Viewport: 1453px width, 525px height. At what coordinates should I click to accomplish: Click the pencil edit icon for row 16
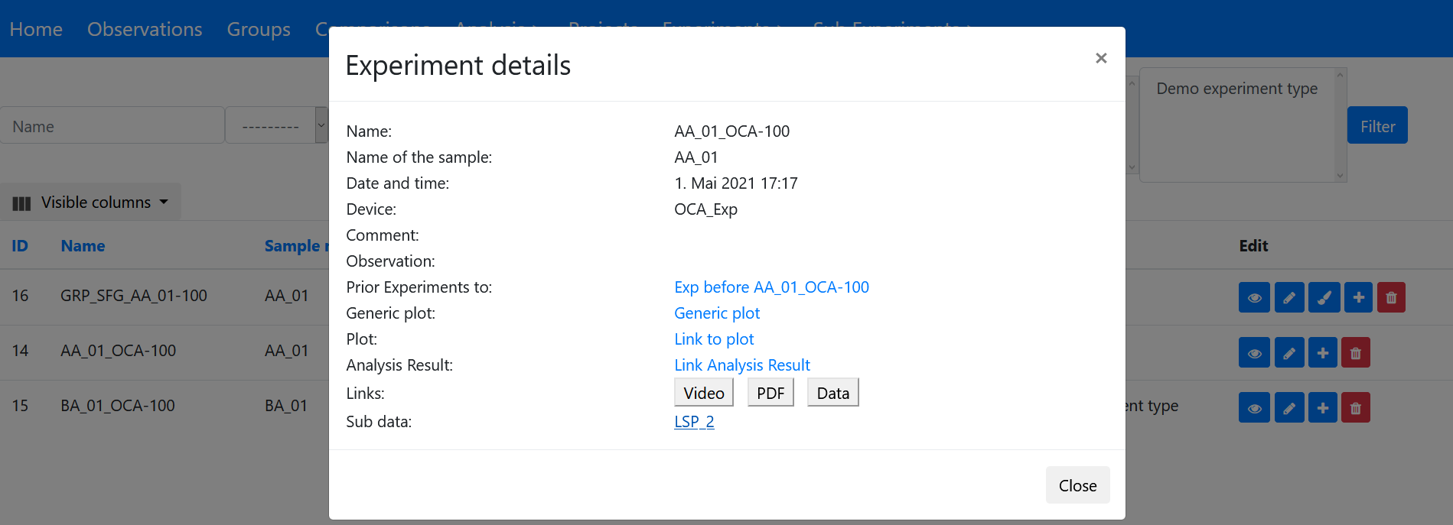click(1289, 297)
